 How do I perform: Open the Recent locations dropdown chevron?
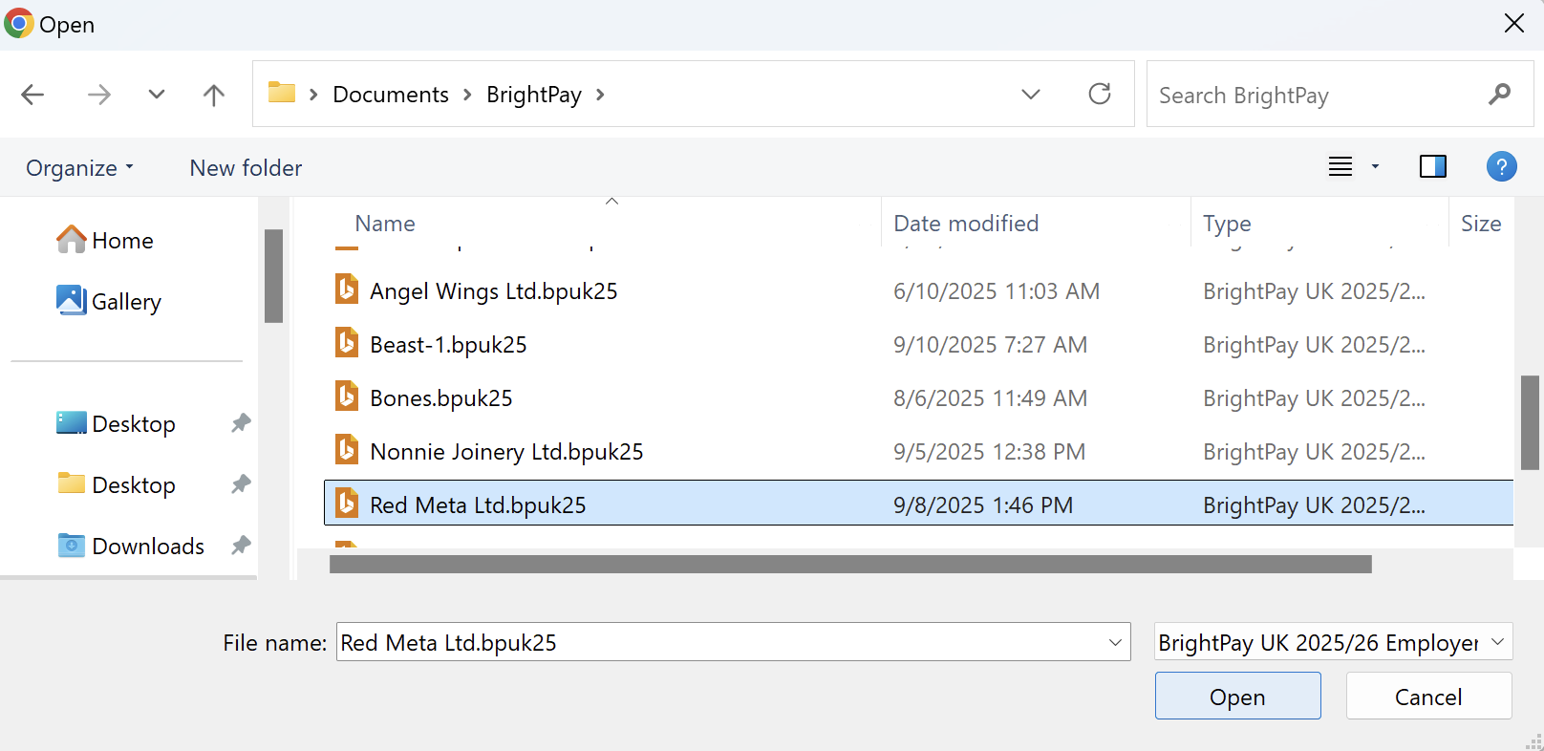tap(157, 95)
